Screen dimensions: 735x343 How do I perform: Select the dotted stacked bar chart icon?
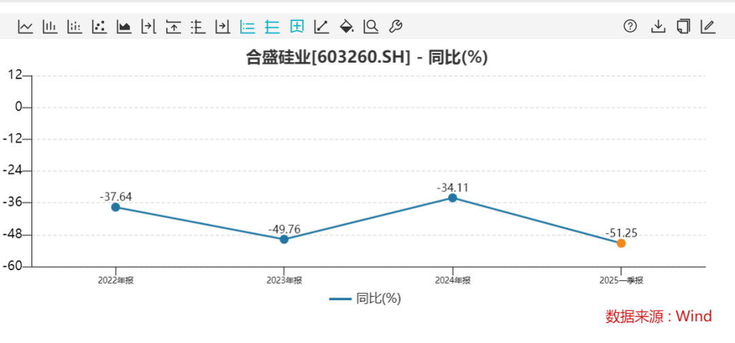point(75,27)
